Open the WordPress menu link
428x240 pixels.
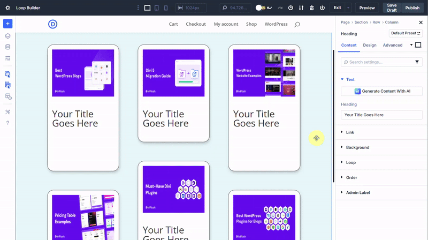pyautogui.click(x=276, y=24)
